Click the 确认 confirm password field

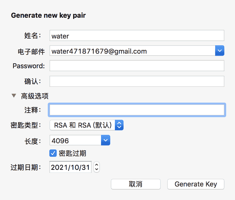(137, 81)
